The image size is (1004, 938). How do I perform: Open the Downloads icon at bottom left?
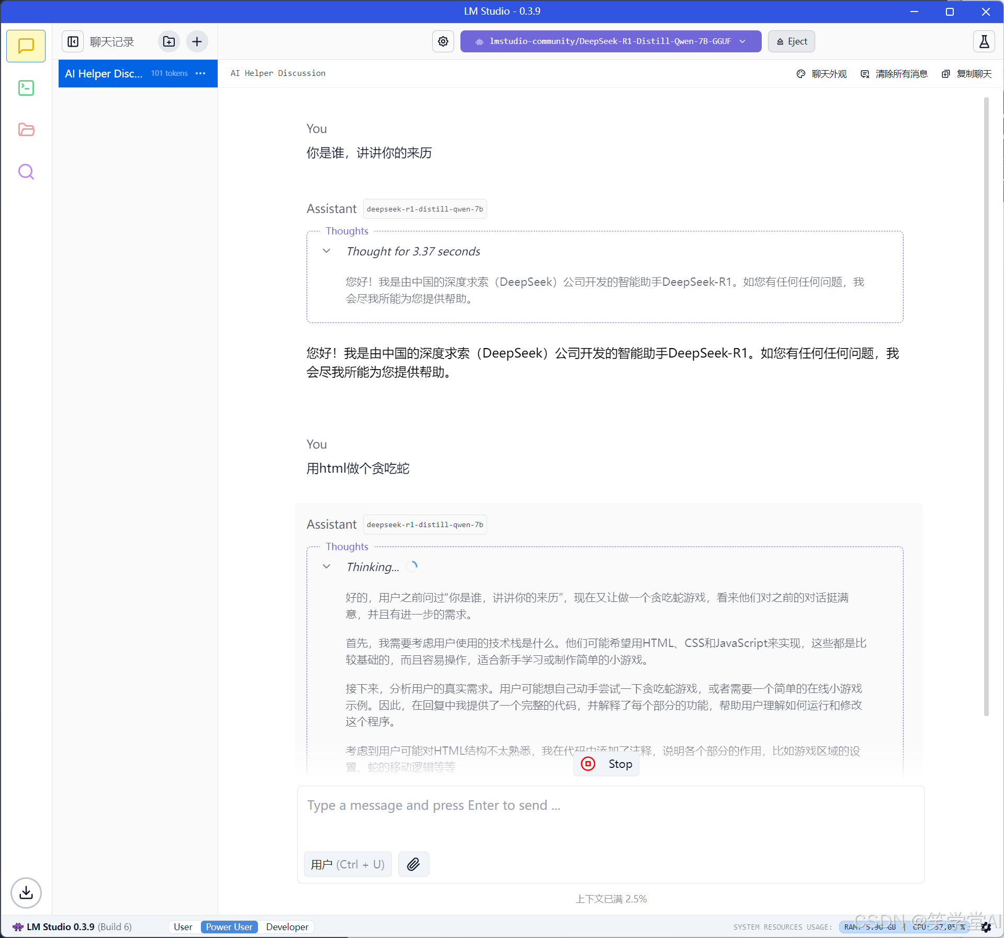26,892
